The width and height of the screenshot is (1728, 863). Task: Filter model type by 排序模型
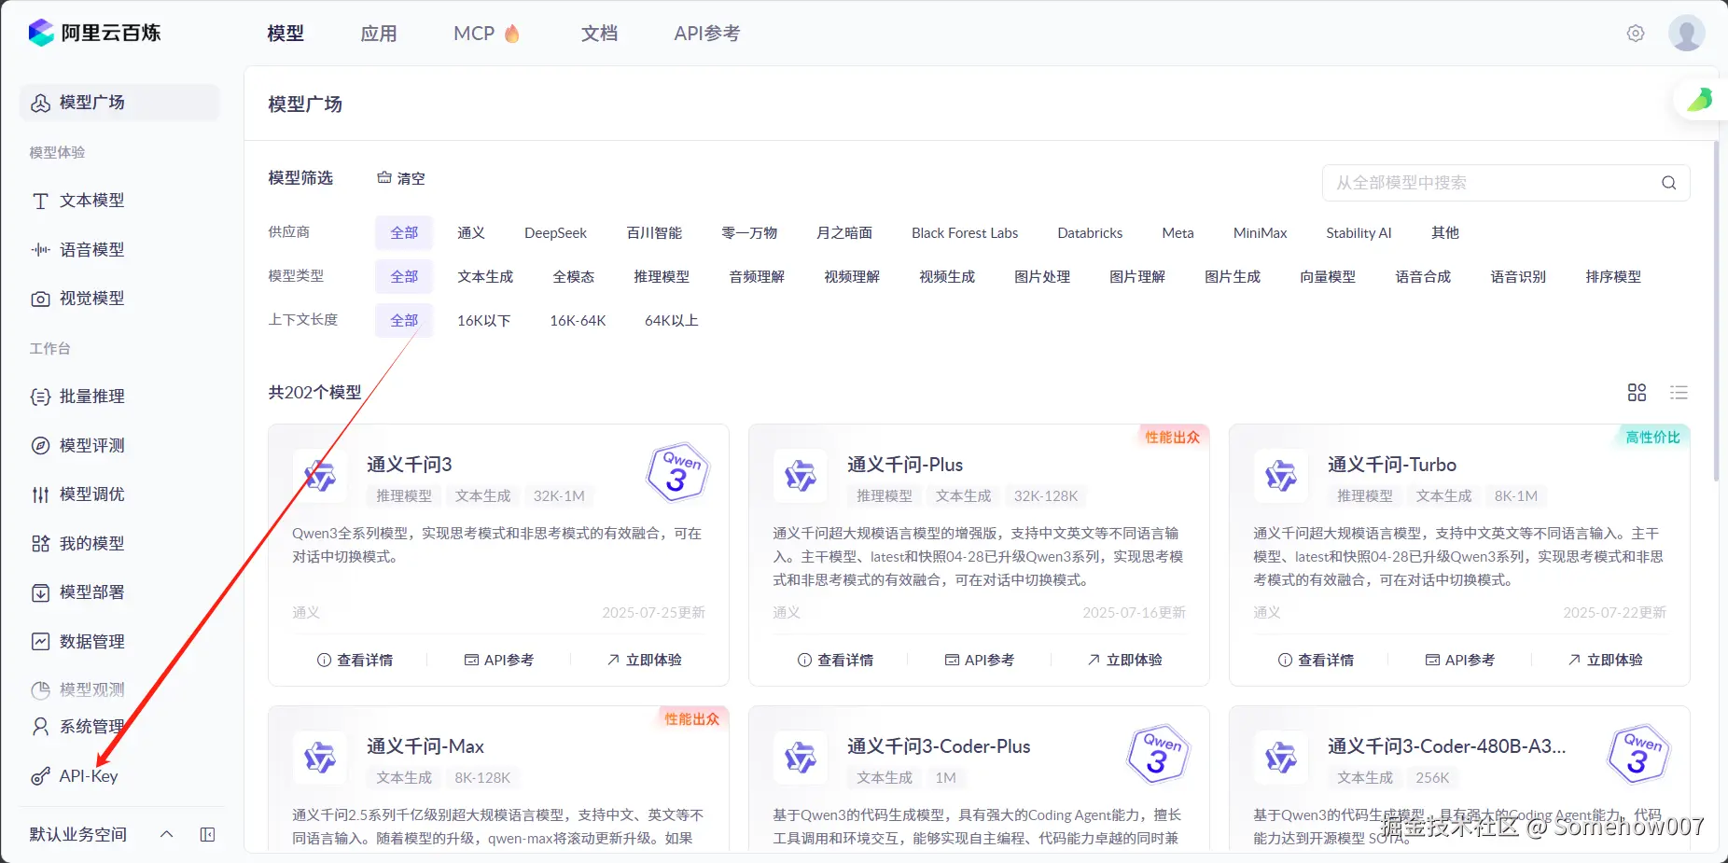tap(1613, 276)
